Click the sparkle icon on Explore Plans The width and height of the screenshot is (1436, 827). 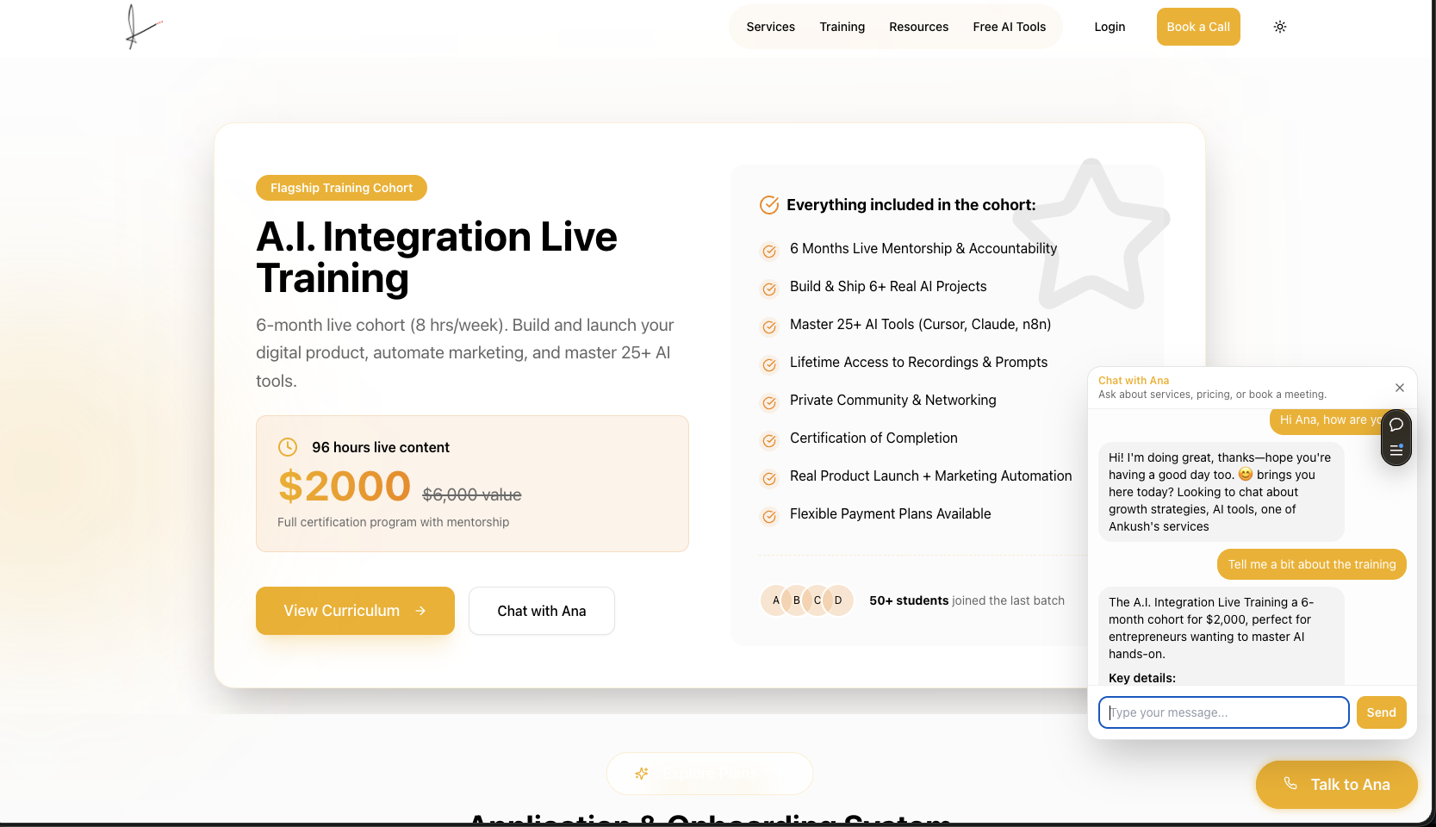[x=642, y=774]
